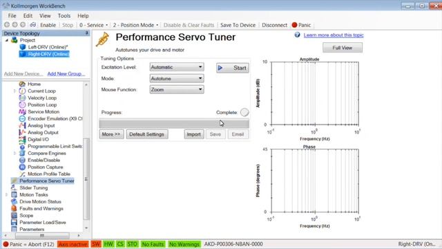
Task: Click the Parameter Load/Save icon
Action: click(14, 223)
